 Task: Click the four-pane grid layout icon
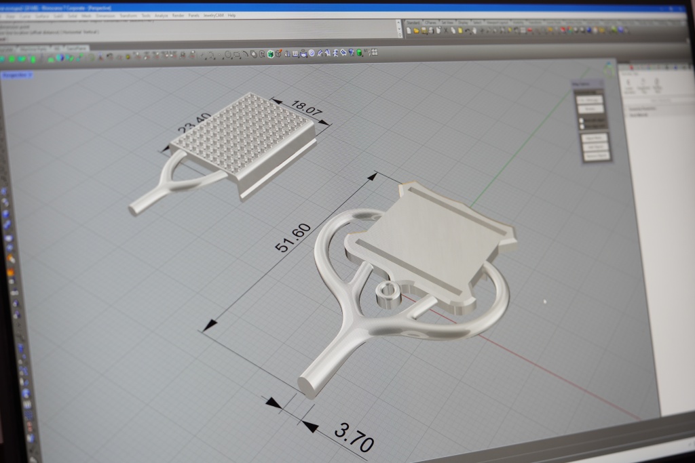(375, 52)
